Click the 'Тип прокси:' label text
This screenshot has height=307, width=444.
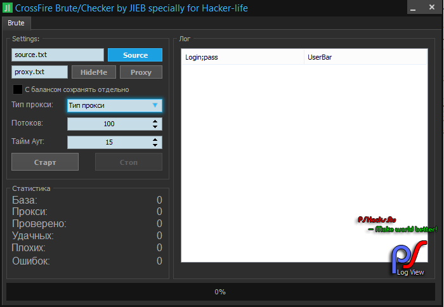(x=32, y=105)
